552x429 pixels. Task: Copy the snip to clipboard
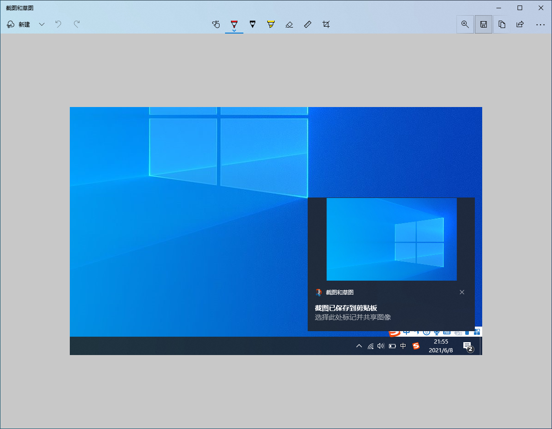(501, 24)
